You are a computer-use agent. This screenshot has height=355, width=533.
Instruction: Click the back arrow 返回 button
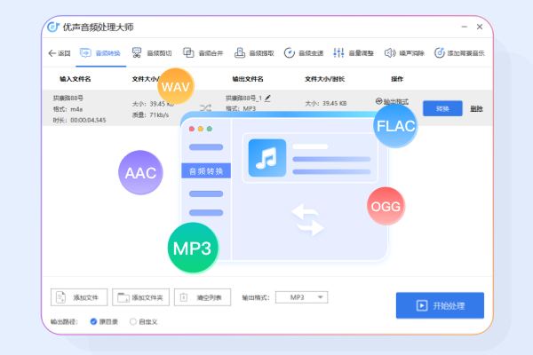coord(59,53)
